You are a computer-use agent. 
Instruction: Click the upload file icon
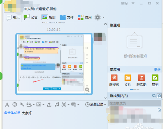pyautogui.click(x=49, y=105)
